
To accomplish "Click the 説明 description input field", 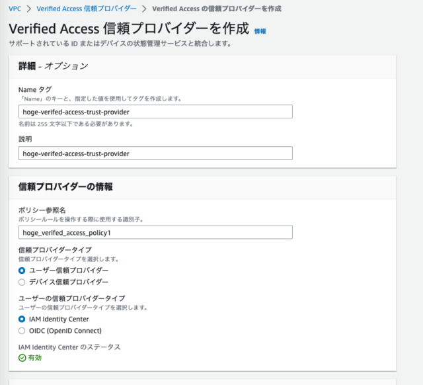I will pos(155,153).
